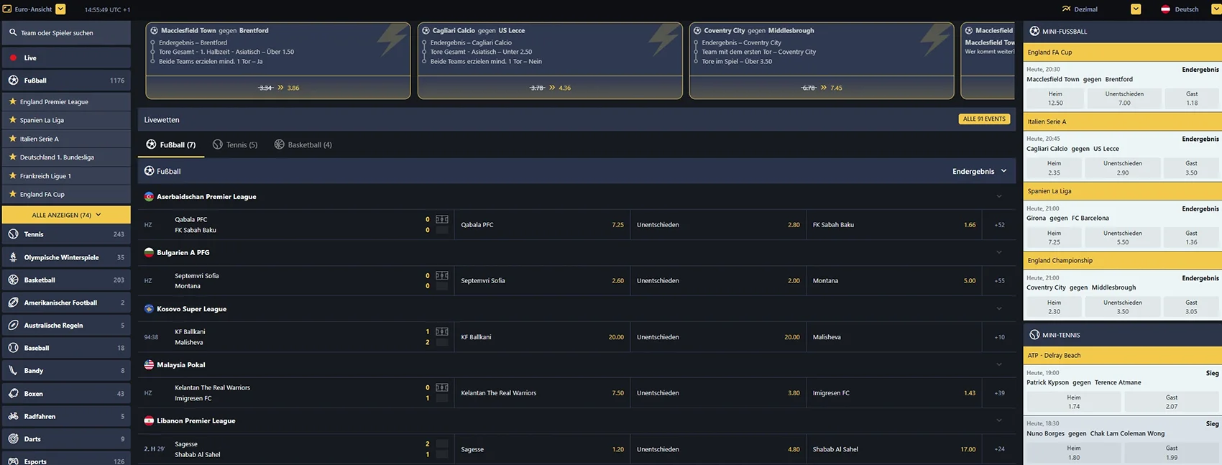Image resolution: width=1222 pixels, height=465 pixels.
Task: Open pitch view icon for KF Ballkani match
Action: pyautogui.click(x=441, y=331)
